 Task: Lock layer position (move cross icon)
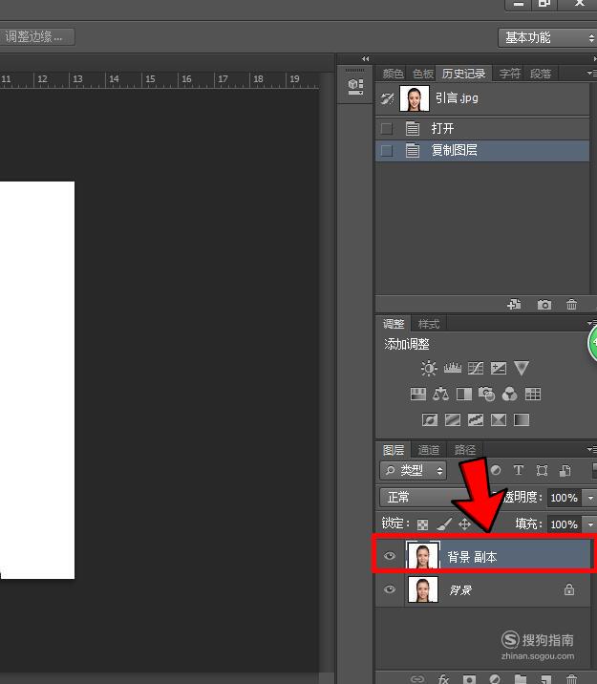(465, 524)
